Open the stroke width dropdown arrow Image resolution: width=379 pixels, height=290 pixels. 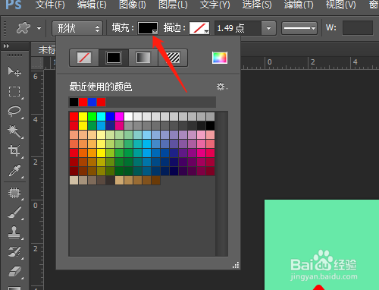pos(268,28)
